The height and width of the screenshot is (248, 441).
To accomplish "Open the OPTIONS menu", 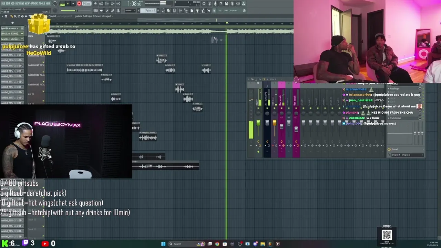I will click(34, 3).
